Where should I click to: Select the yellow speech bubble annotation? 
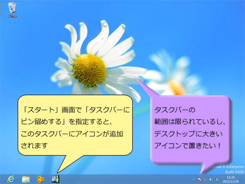click(x=75, y=125)
